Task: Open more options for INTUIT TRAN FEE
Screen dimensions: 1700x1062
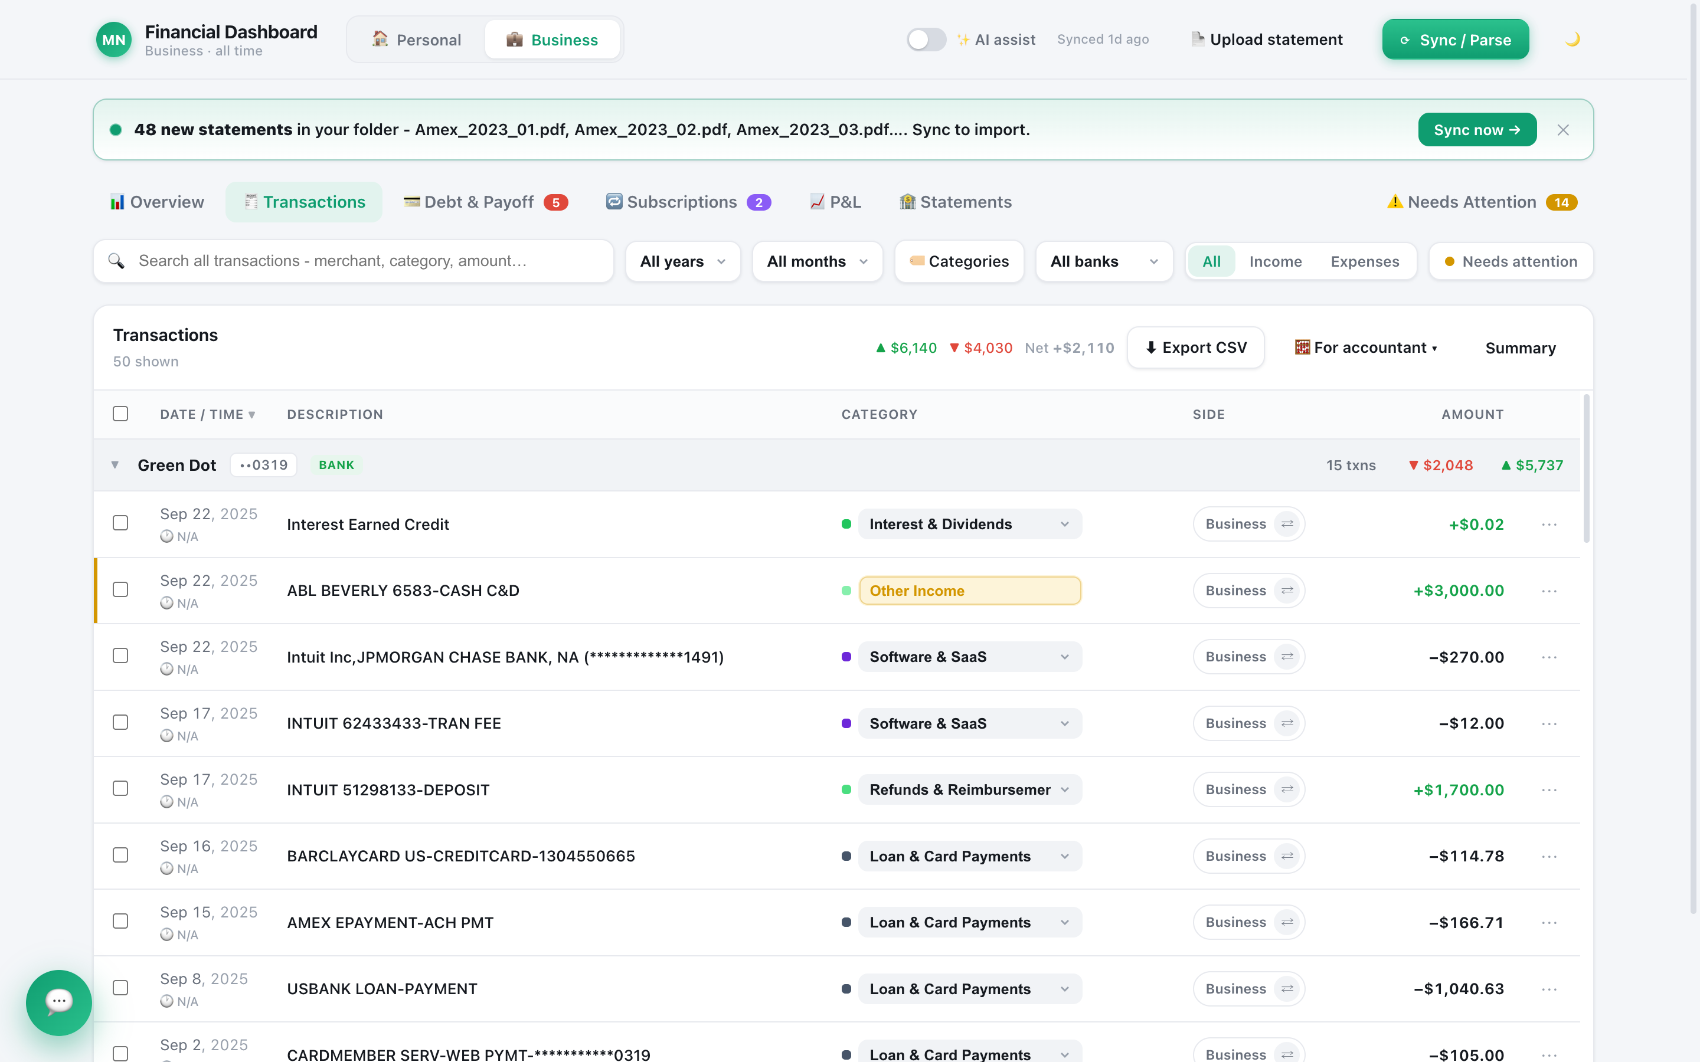Action: [1549, 724]
